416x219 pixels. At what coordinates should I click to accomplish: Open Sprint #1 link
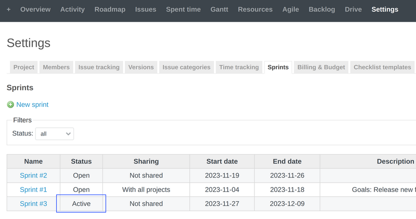[x=33, y=189]
